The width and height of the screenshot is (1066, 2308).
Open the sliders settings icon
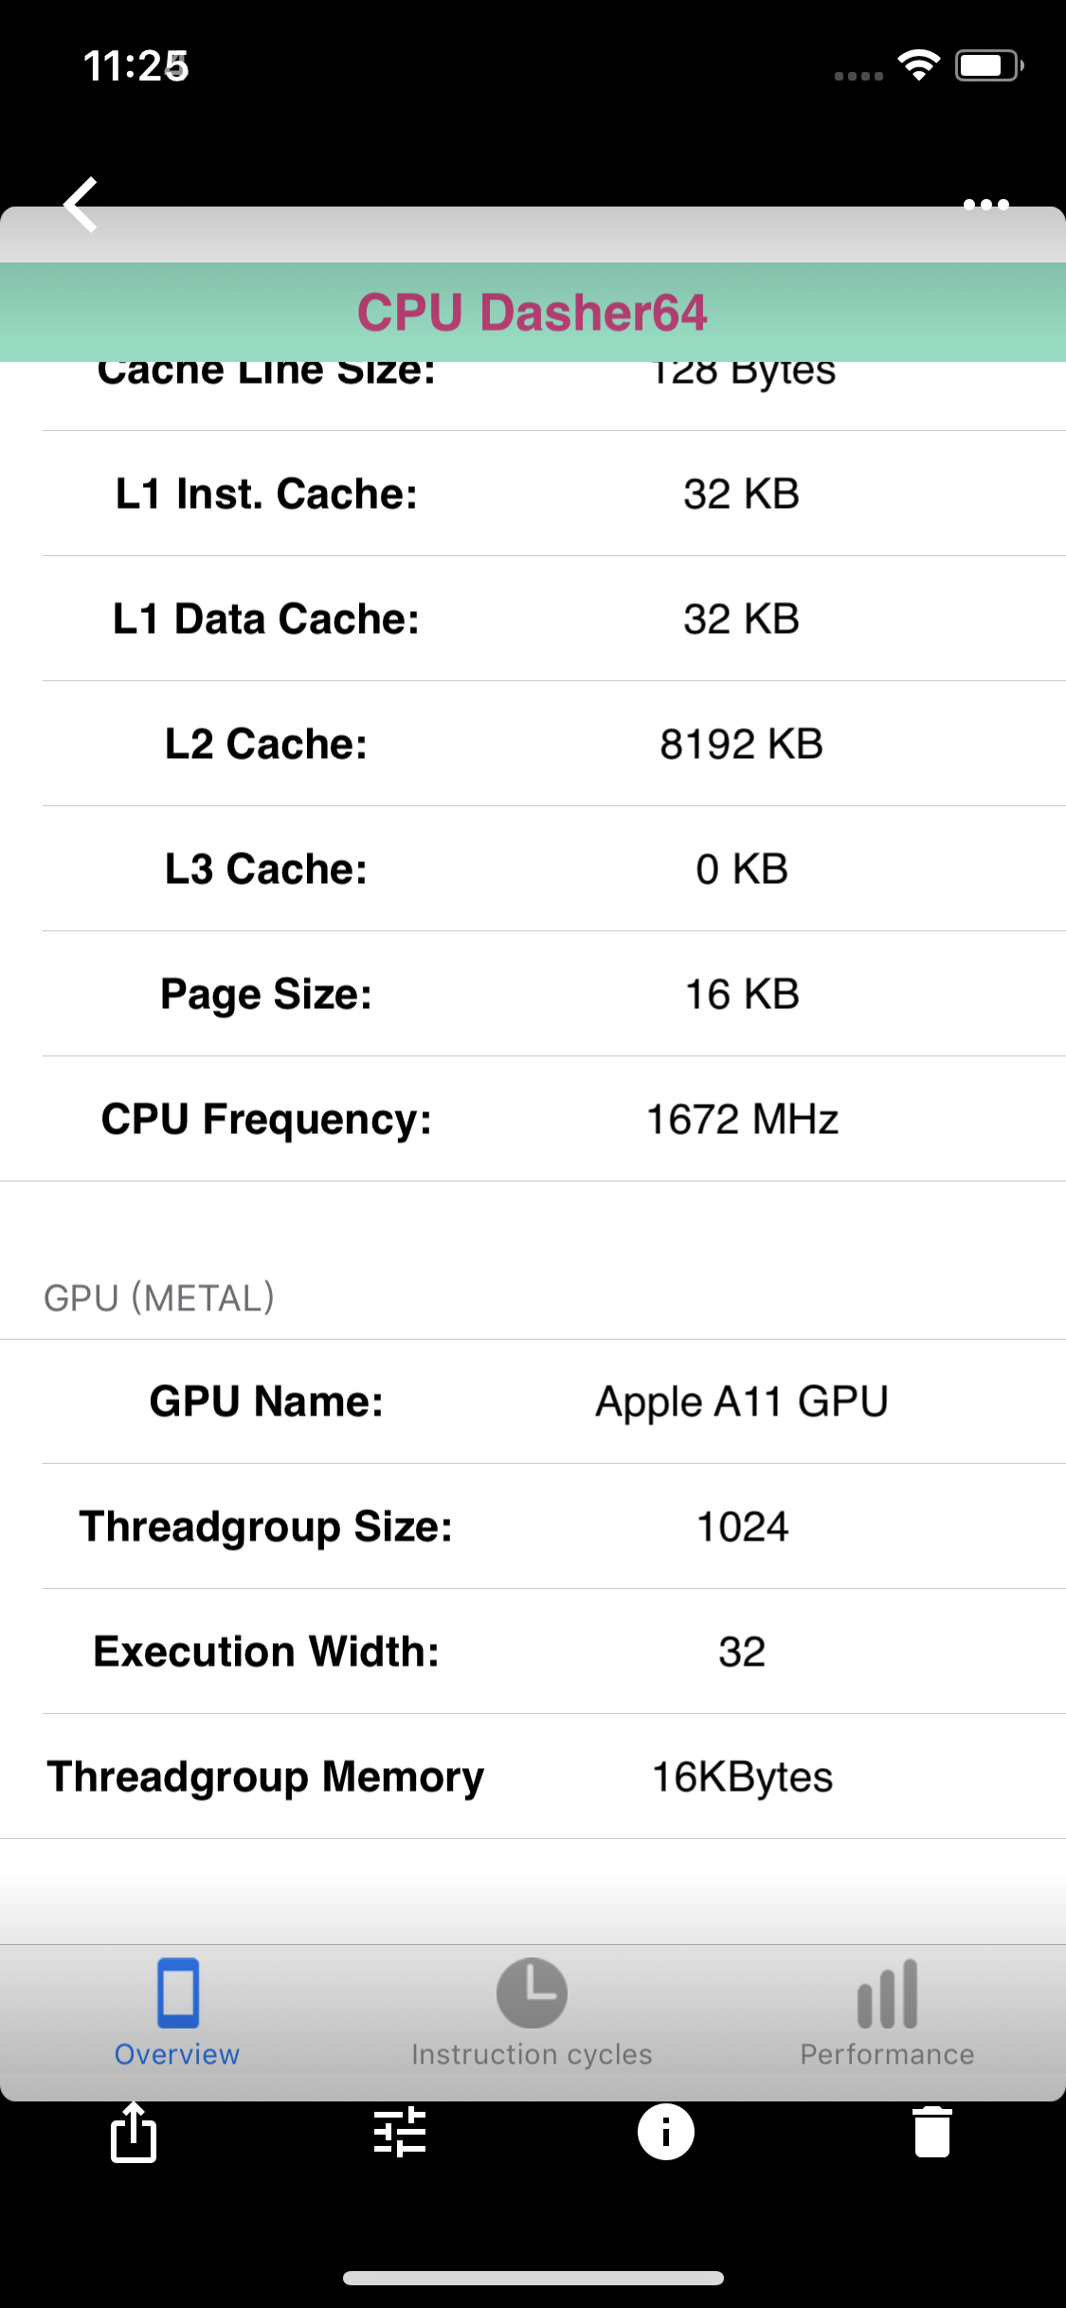pyautogui.click(x=400, y=2132)
